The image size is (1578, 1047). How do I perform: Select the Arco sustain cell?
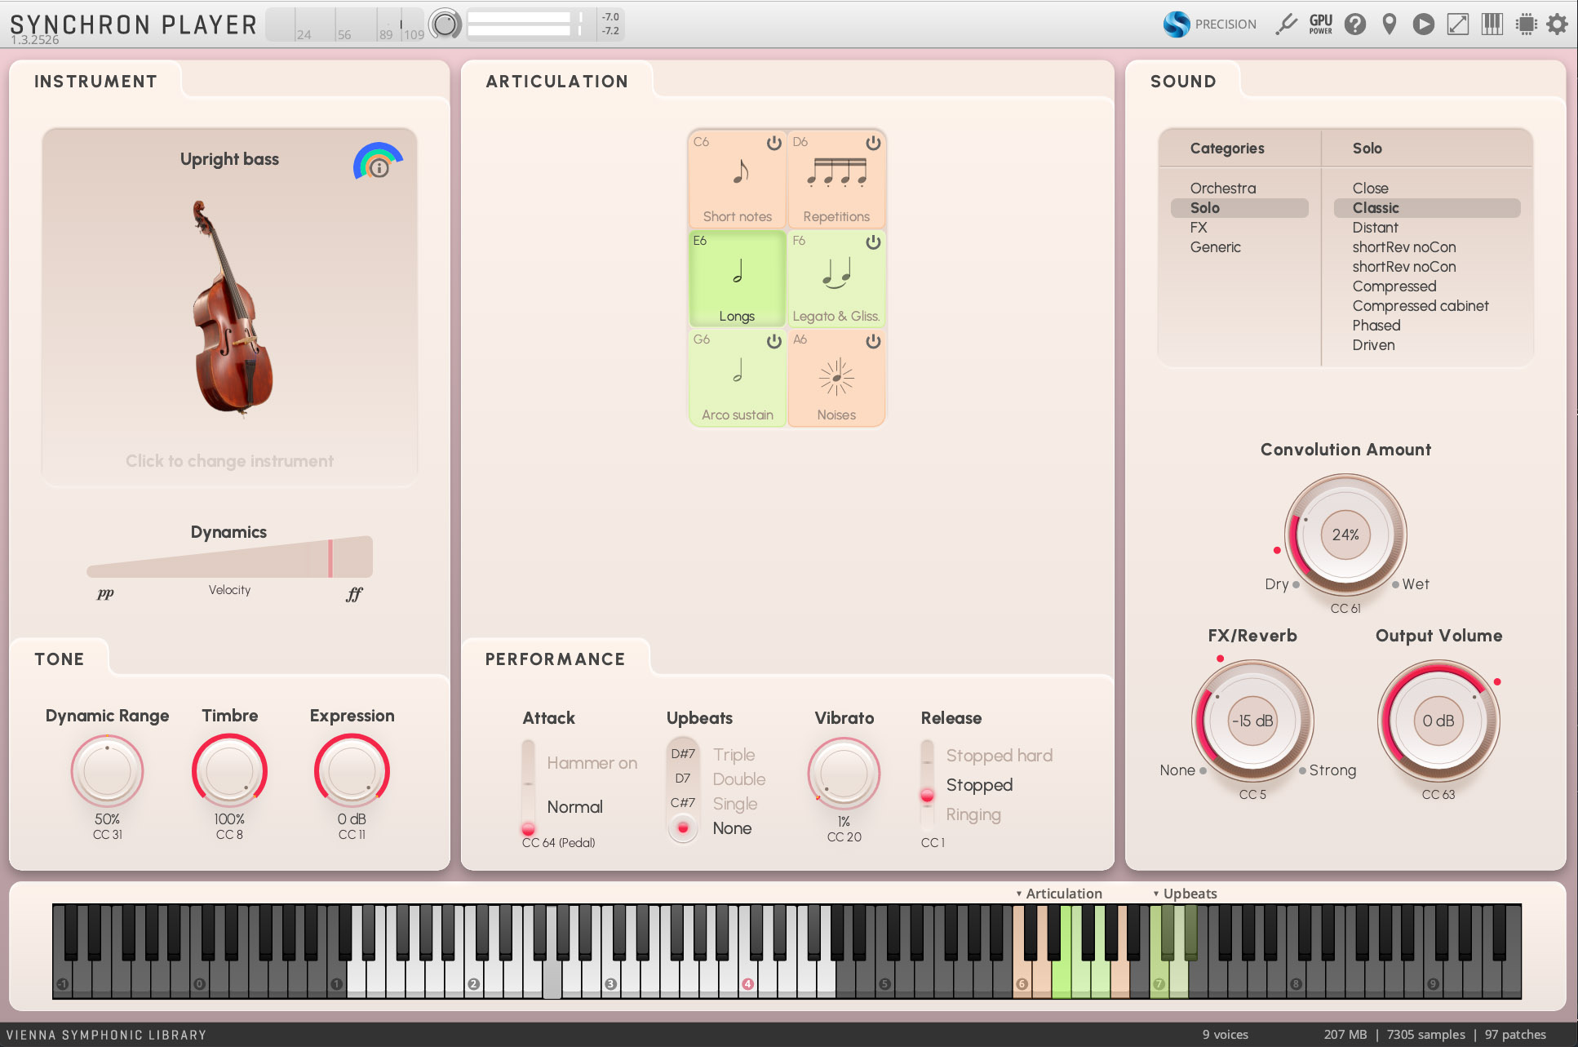[738, 377]
